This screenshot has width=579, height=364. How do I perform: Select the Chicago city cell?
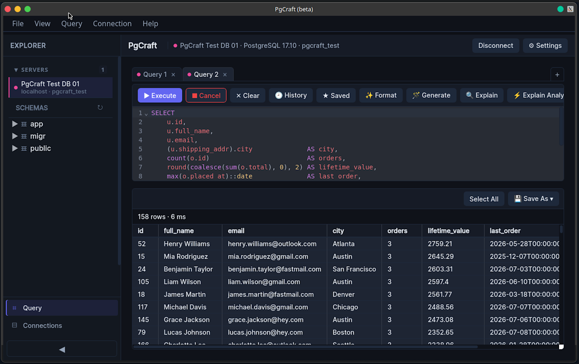point(354,307)
